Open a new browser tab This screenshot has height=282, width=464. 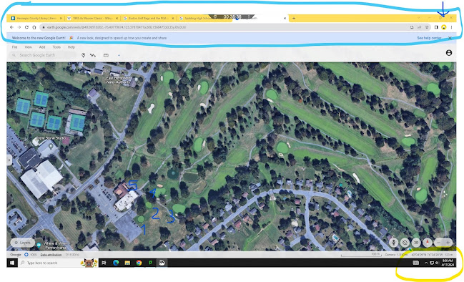[294, 18]
